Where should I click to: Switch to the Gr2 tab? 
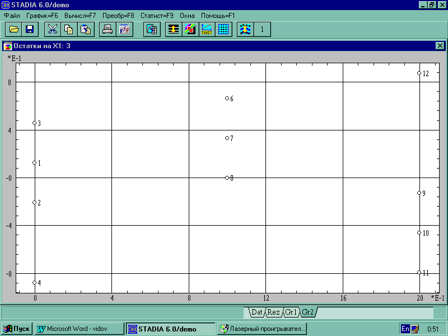click(x=307, y=312)
